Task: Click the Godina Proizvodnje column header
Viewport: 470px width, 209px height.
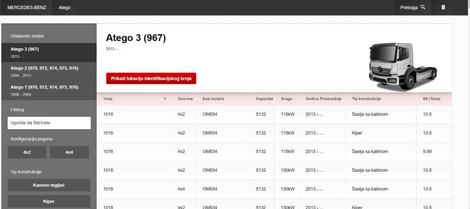Action: tap(323, 99)
